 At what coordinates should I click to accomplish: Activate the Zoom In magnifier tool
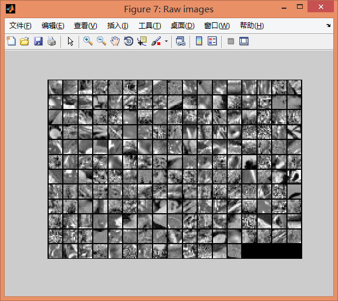click(x=88, y=41)
